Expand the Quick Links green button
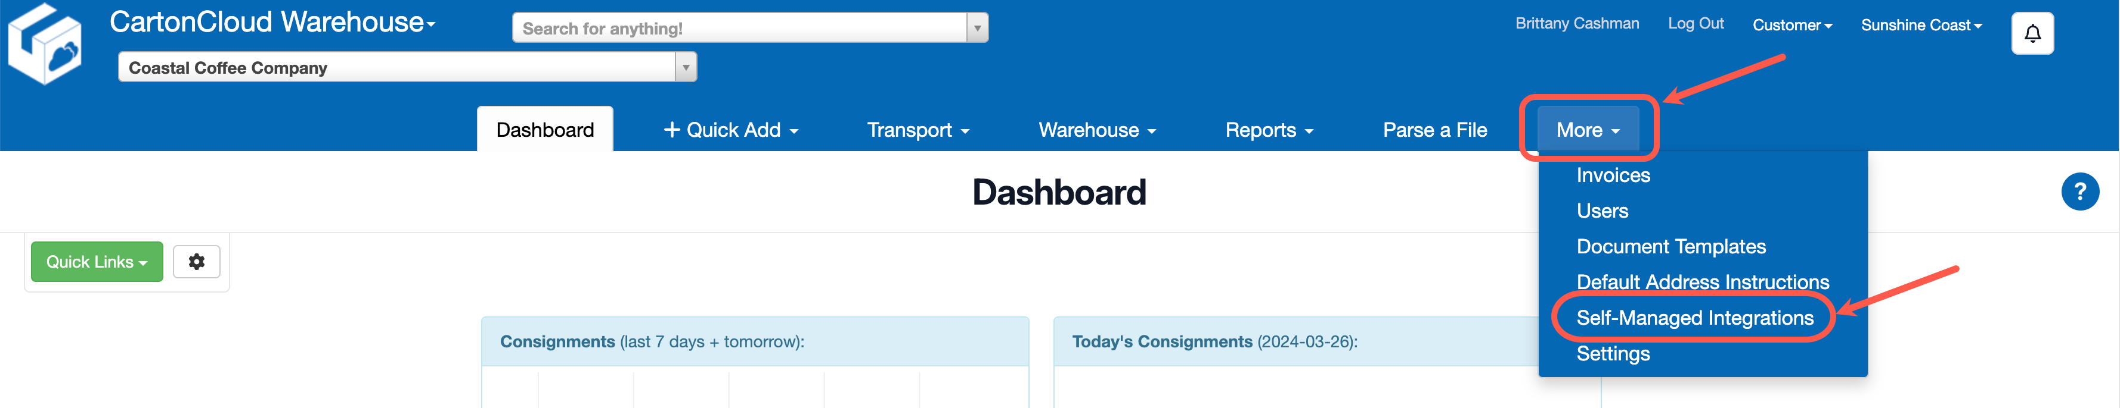This screenshot has height=408, width=2120. 97,262
